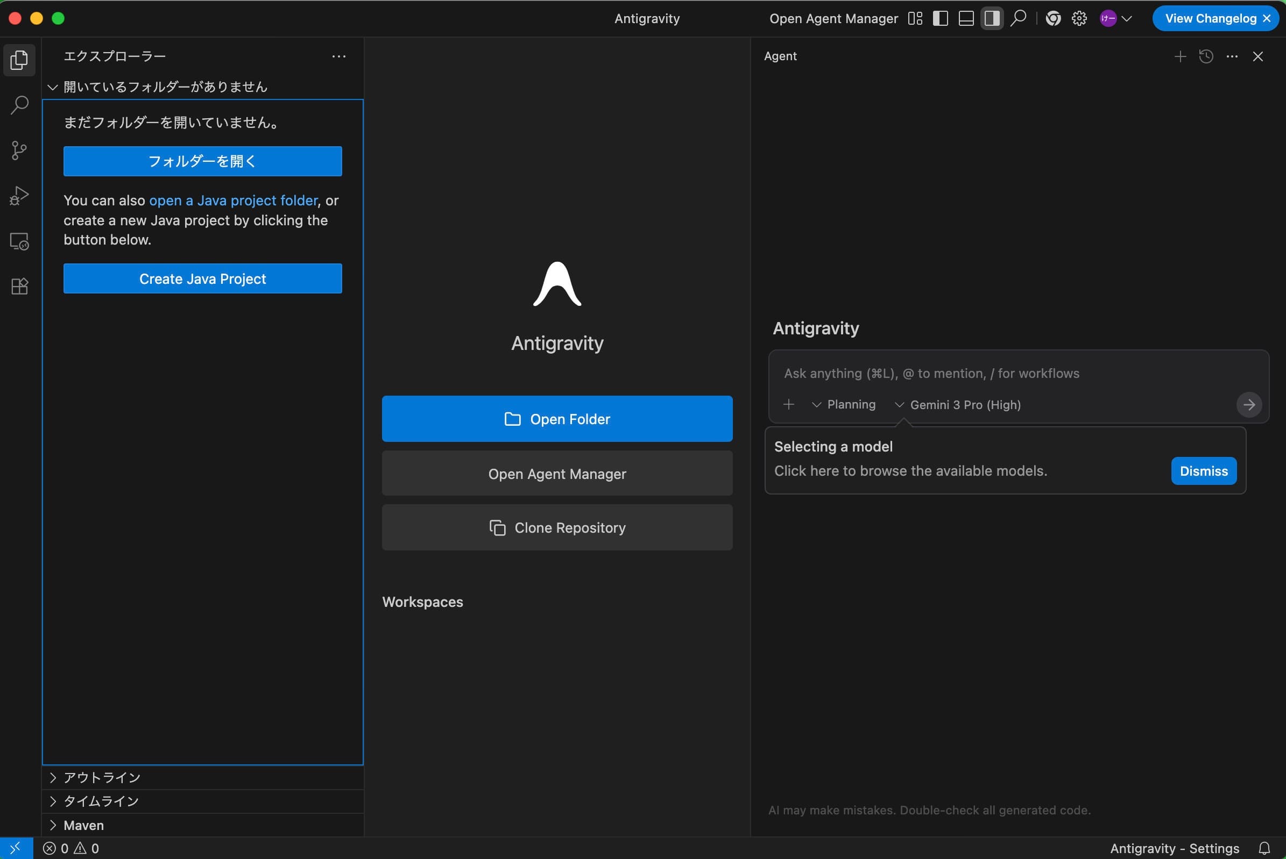Image resolution: width=1286 pixels, height=859 pixels.
Task: Open Agent Manager from the title bar
Action: click(833, 18)
